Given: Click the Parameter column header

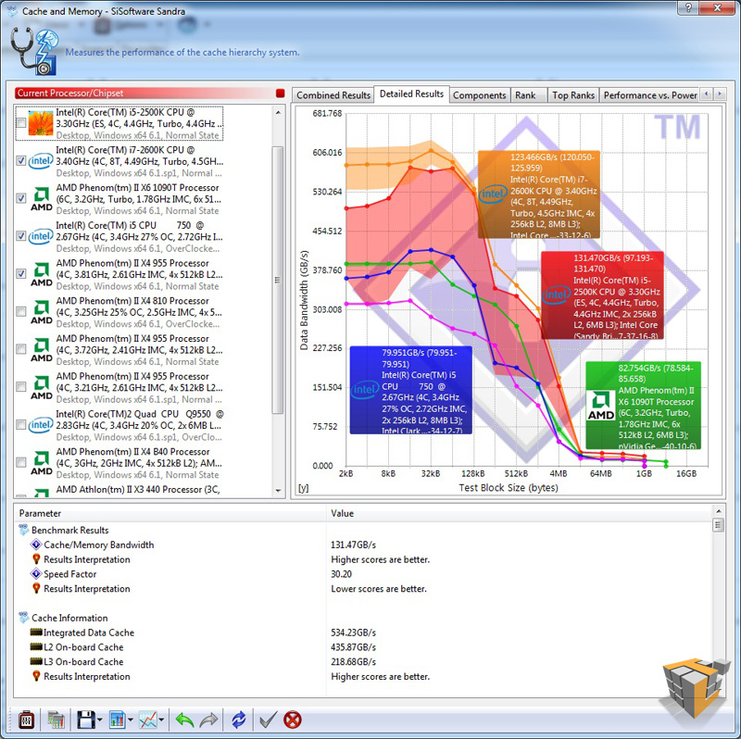Looking at the screenshot, I should 170,513.
